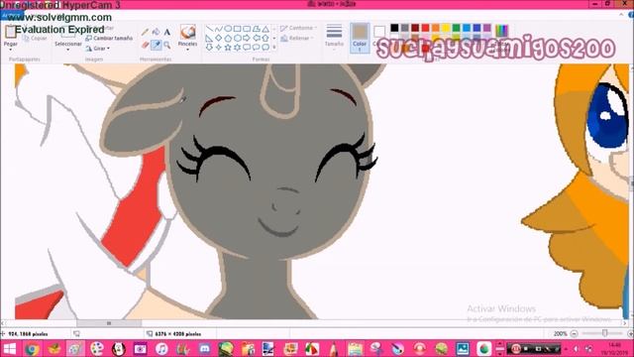Choose the Six-point star shape
The image size is (634, 357).
(x=238, y=48)
